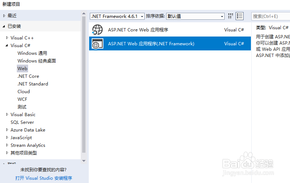Click the tree scrollbar up arrow
This screenshot has width=290, height=183.
click(x=84, y=14)
